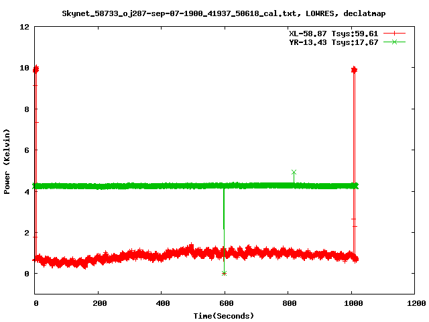
Task: Click the x-axis tick label 1000
Action: coord(353,303)
